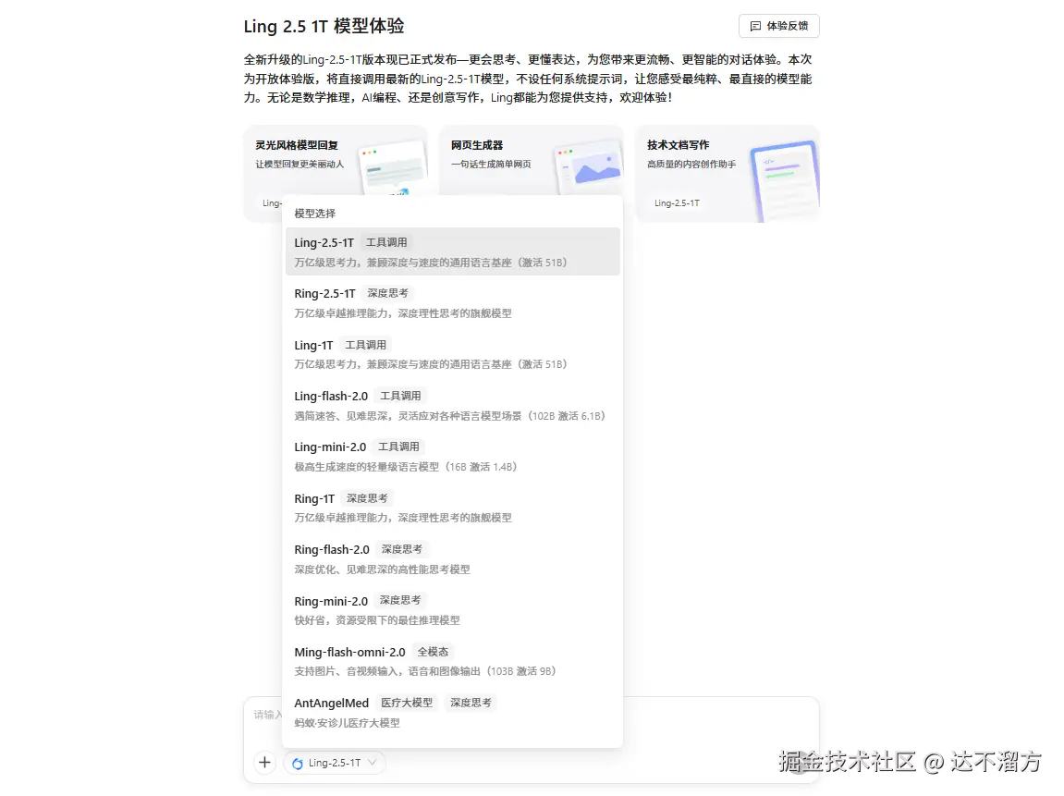
Task: Open the 网页生成器 card
Action: (x=532, y=161)
